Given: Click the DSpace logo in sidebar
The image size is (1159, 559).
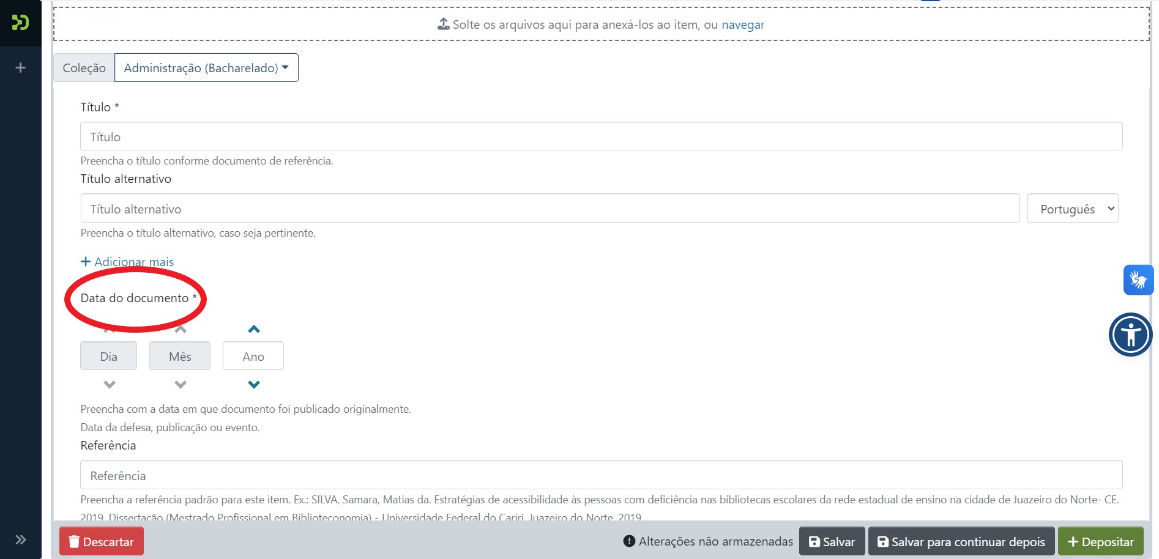Looking at the screenshot, I should click(x=20, y=23).
